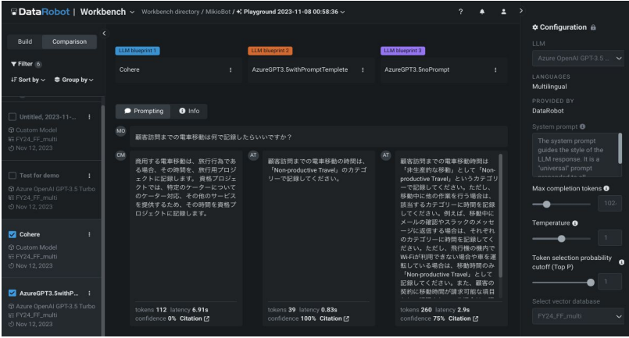Switch to the Info tab
The width and height of the screenshot is (629, 338).
click(x=189, y=111)
